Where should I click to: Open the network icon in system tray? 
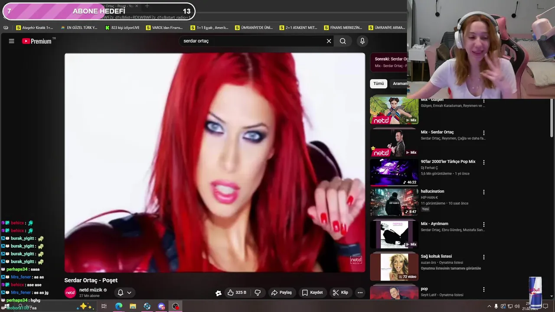[x=510, y=306]
